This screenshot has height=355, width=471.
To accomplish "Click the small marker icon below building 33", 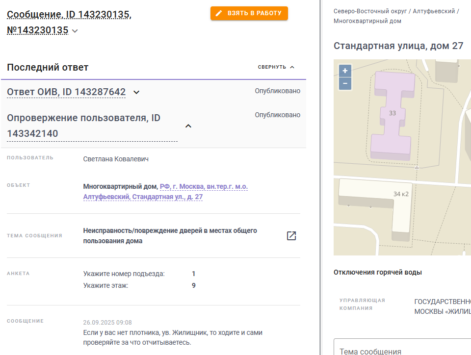I will click(x=417, y=168).
